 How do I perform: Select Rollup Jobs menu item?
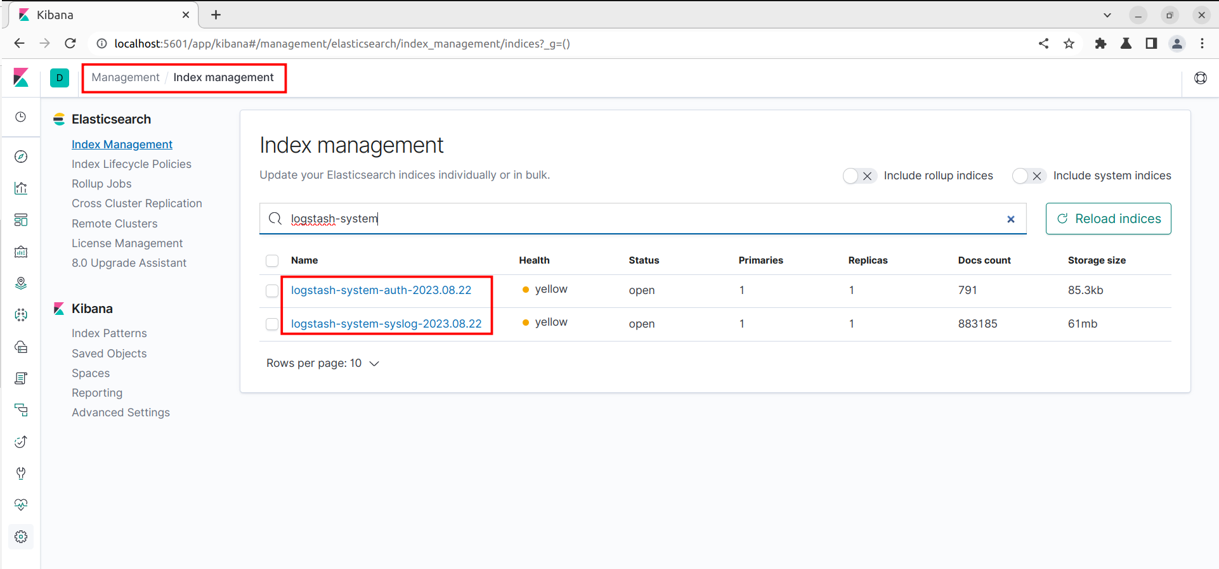(x=101, y=184)
